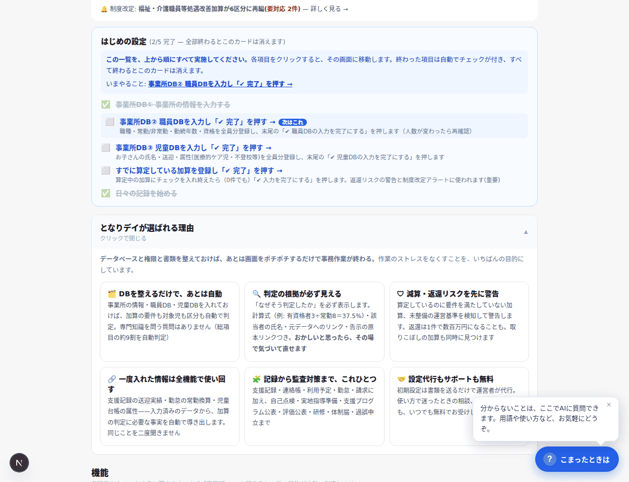
Task: Open 事業所DB③ 児童DBを入力し 完了を押す item
Action: click(x=193, y=148)
